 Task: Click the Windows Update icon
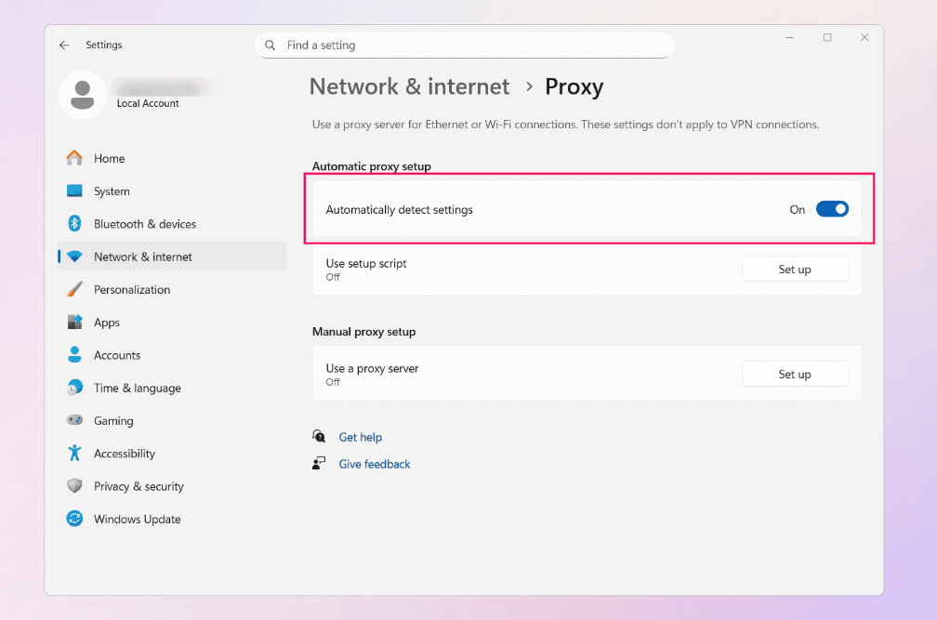[74, 520]
